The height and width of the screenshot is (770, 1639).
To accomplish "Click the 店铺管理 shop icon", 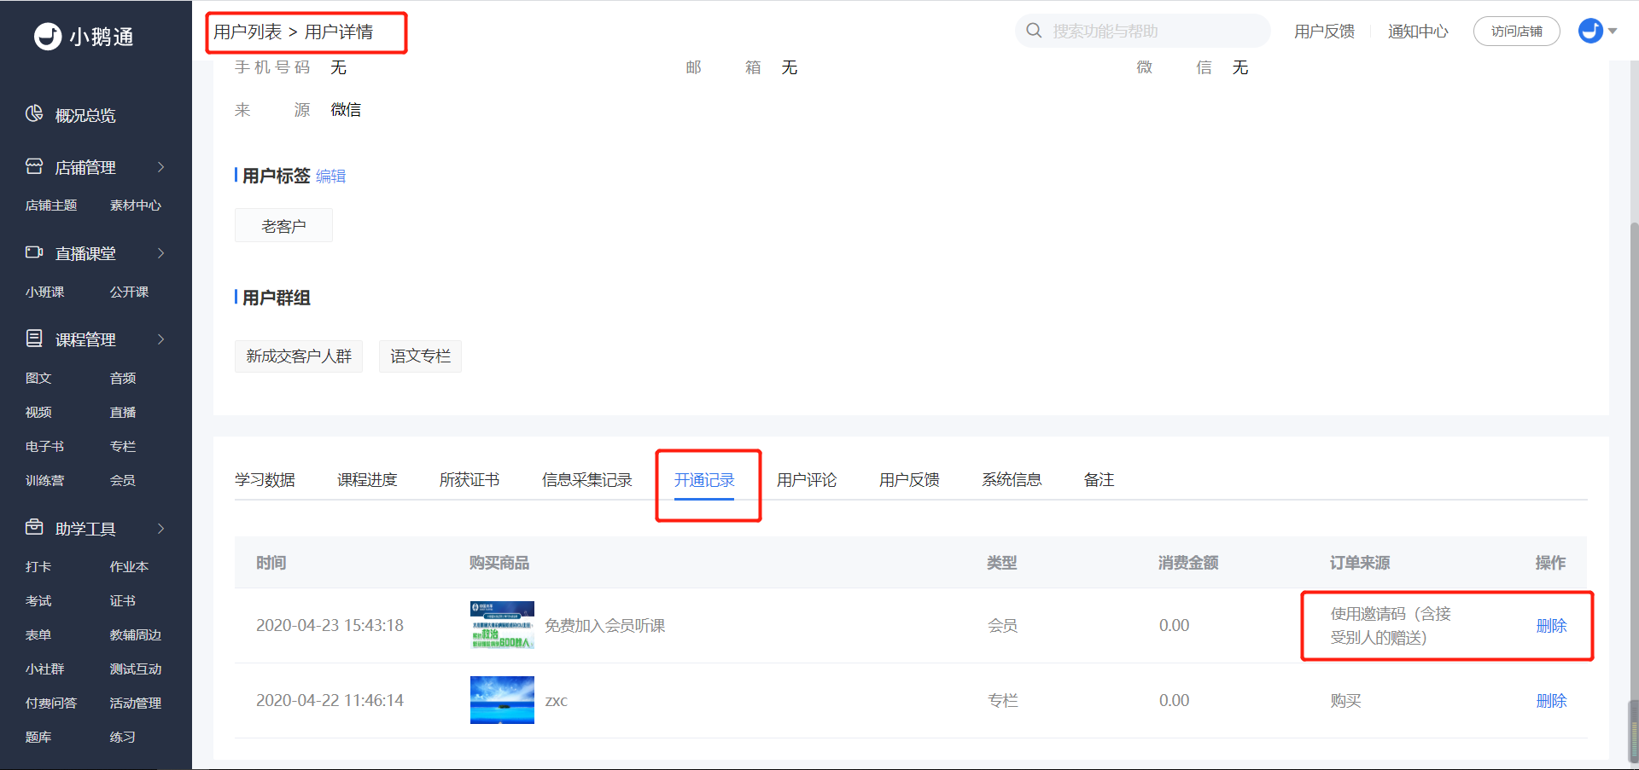I will click(x=34, y=166).
